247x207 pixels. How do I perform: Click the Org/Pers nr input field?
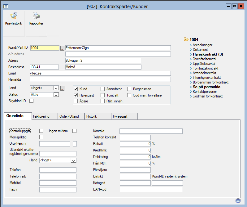[55, 144]
